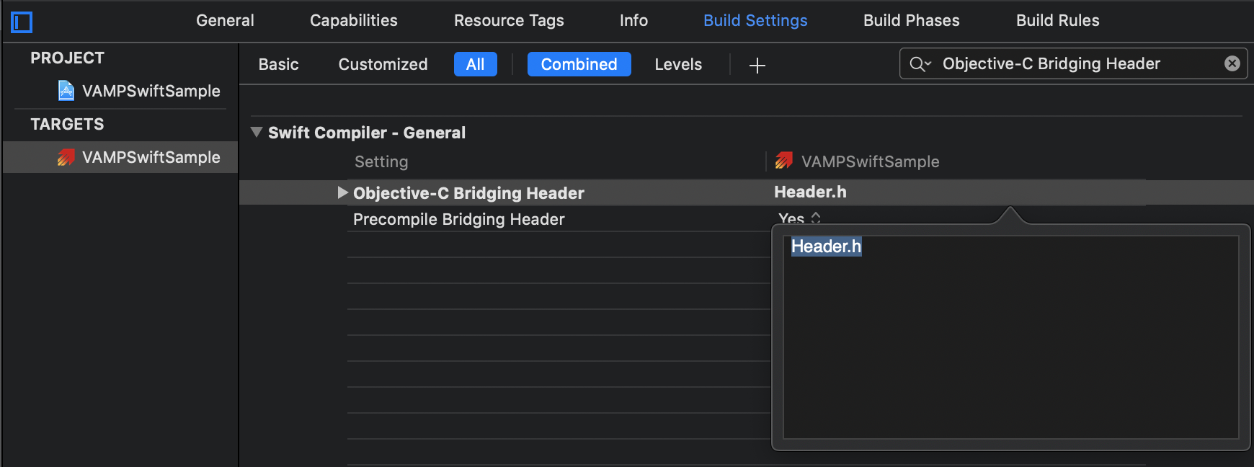Open the Precompile Bridging Header value stepper
Image resolution: width=1254 pixels, height=467 pixels.
click(818, 218)
